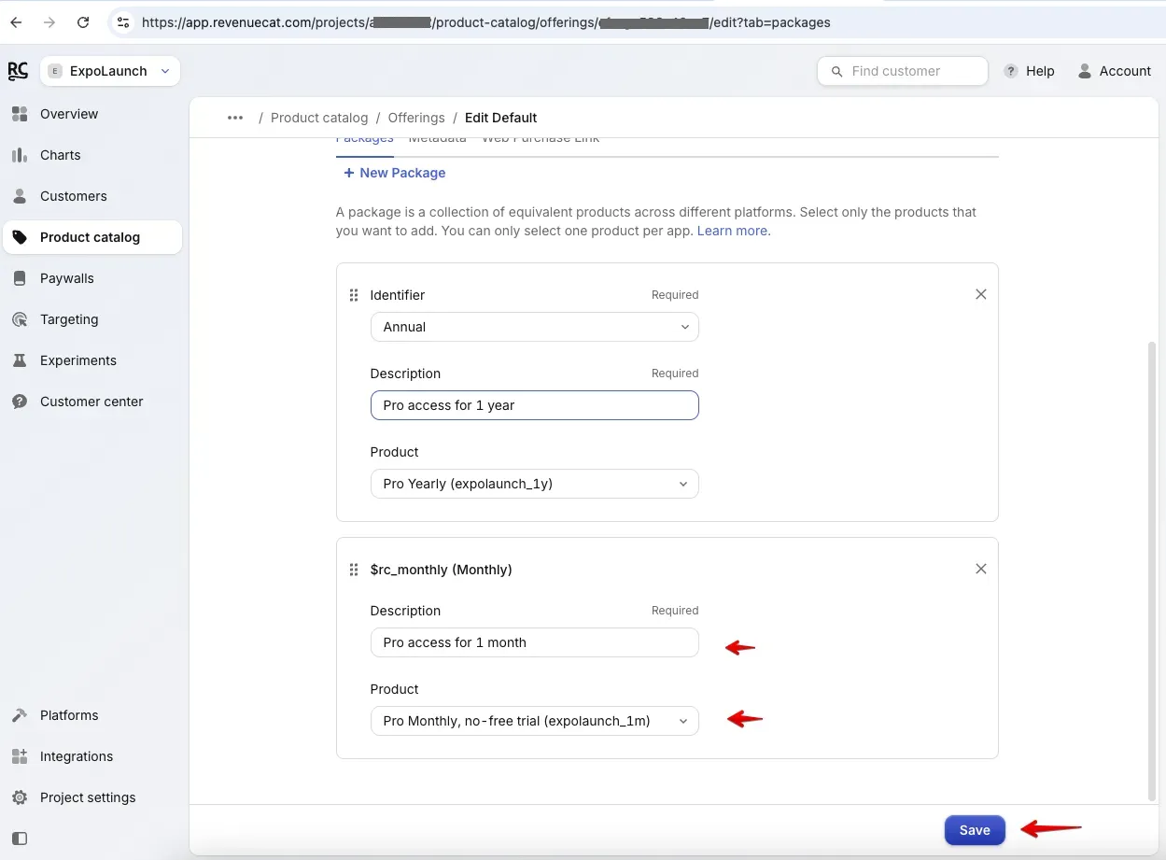1166x860 pixels.
Task: Select Product catalog in the sidebar
Action: tap(92, 237)
